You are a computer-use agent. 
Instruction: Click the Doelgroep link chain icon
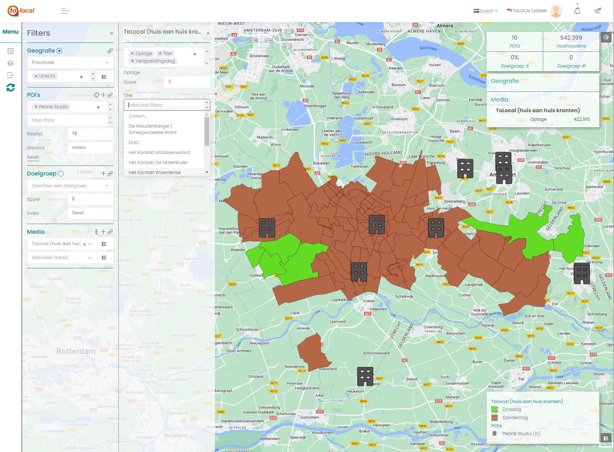110,174
